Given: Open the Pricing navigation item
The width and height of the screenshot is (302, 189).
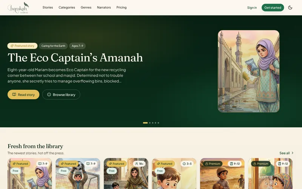Looking at the screenshot, I should tap(122, 8).
